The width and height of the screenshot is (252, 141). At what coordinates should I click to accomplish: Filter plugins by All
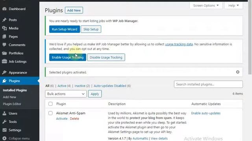[47, 86]
